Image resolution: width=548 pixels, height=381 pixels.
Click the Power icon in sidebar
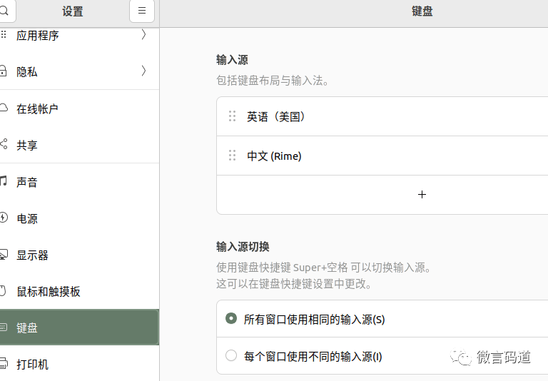click(3, 218)
